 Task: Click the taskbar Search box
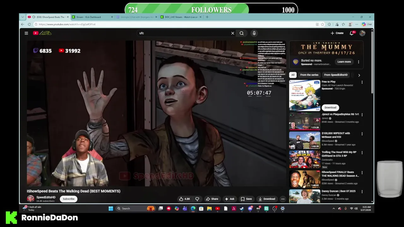click(136, 208)
